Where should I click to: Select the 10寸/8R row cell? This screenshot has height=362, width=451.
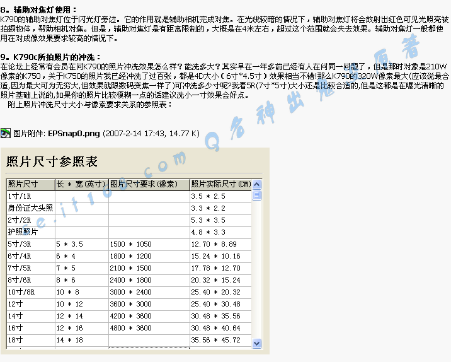coord(30,292)
